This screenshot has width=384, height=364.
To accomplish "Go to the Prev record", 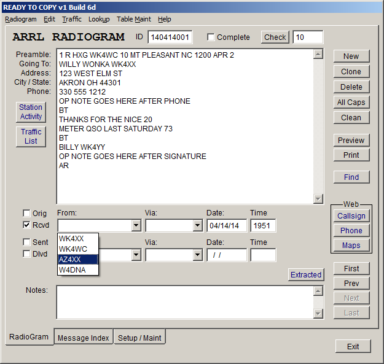I will coord(351,283).
